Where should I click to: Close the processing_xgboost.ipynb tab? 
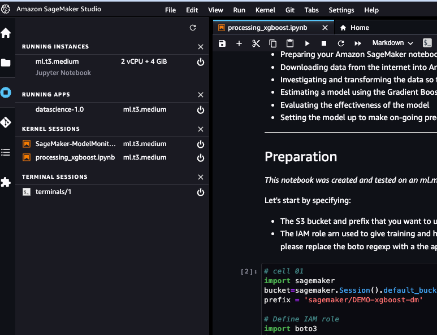click(x=325, y=28)
